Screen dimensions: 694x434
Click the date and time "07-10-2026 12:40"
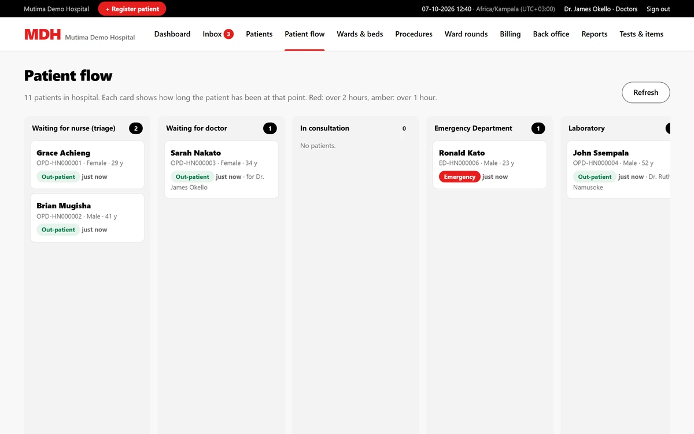(446, 9)
